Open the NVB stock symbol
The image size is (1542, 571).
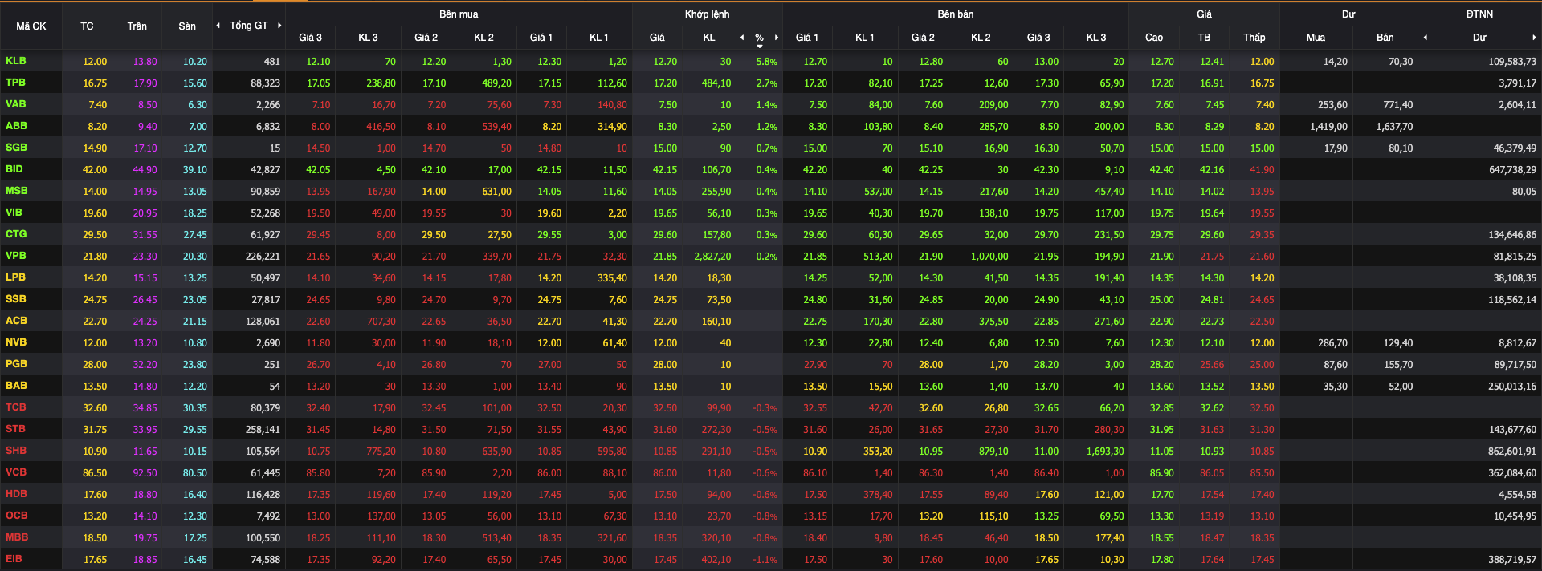tap(16, 342)
